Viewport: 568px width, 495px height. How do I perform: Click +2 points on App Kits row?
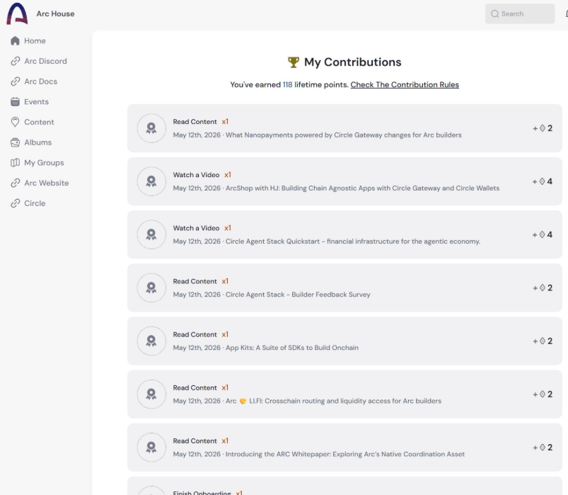(543, 341)
